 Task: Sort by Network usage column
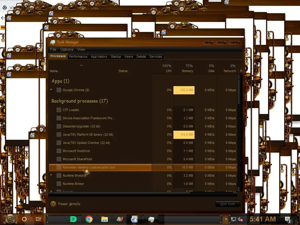point(230,68)
